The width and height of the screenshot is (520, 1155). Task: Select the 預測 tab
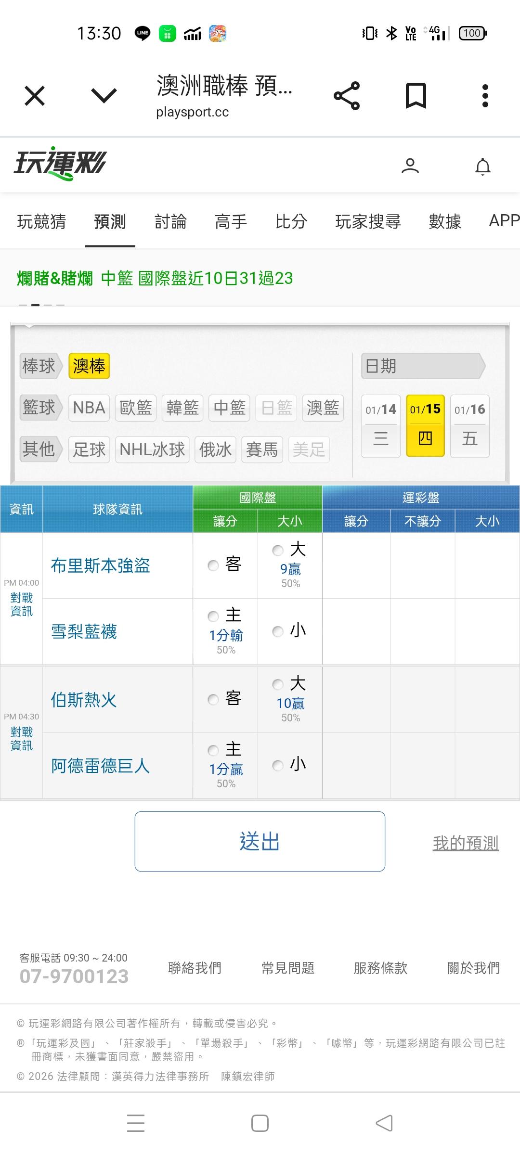(110, 221)
